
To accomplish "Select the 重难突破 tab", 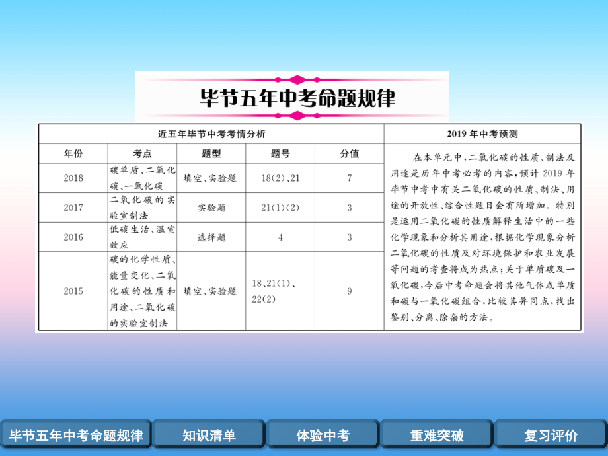I will 437,435.
